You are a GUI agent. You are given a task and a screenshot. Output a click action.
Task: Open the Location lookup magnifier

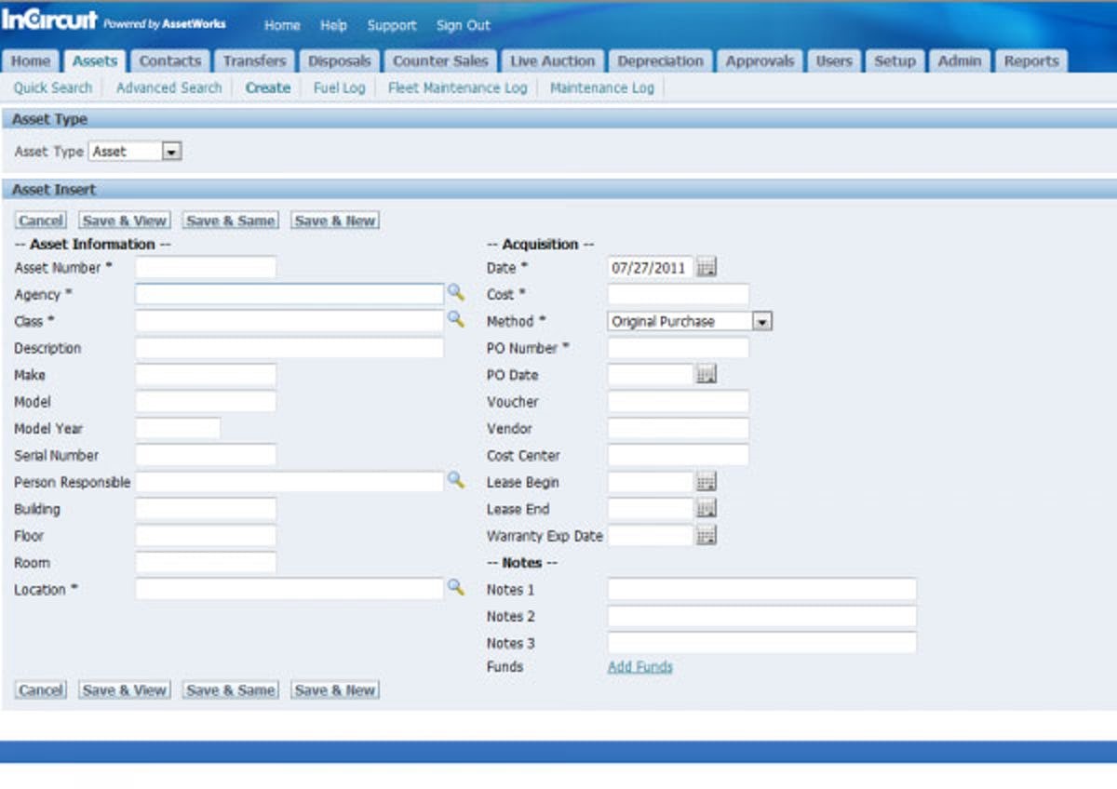click(x=455, y=589)
